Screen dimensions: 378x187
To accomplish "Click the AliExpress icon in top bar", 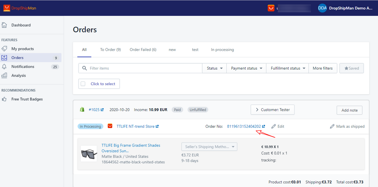I will click(x=271, y=8).
